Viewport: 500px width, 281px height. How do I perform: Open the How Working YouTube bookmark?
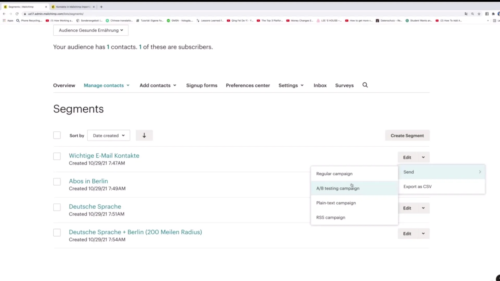coord(59,21)
